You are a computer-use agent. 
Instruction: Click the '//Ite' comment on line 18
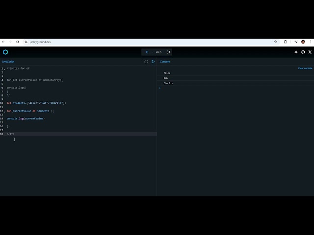[11, 134]
